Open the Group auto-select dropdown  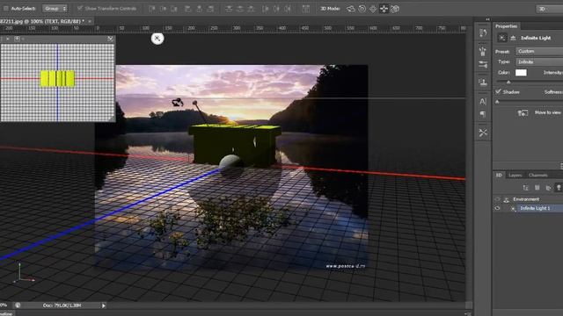55,8
